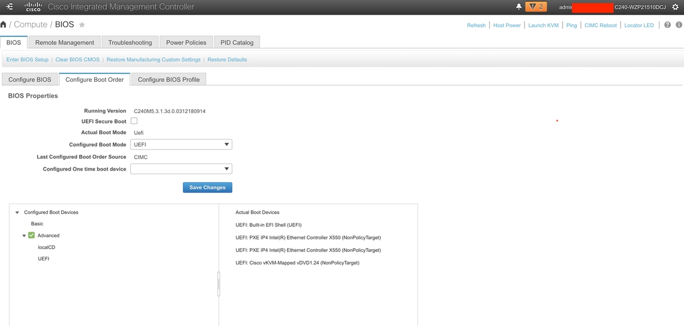Viewport: 684px width, 326px height.
Task: Switch to the BIOS tab
Action: tap(14, 43)
